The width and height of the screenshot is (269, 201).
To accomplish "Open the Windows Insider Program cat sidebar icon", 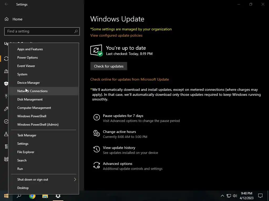I will click(6, 159).
